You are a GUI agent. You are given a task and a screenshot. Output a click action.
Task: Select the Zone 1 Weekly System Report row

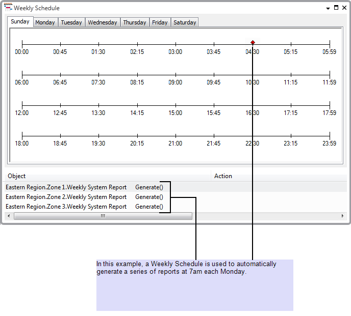pos(66,187)
